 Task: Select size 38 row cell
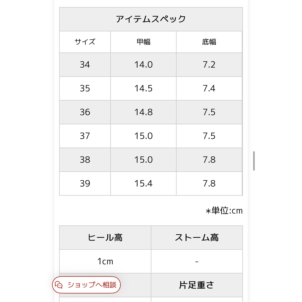coord(85,160)
